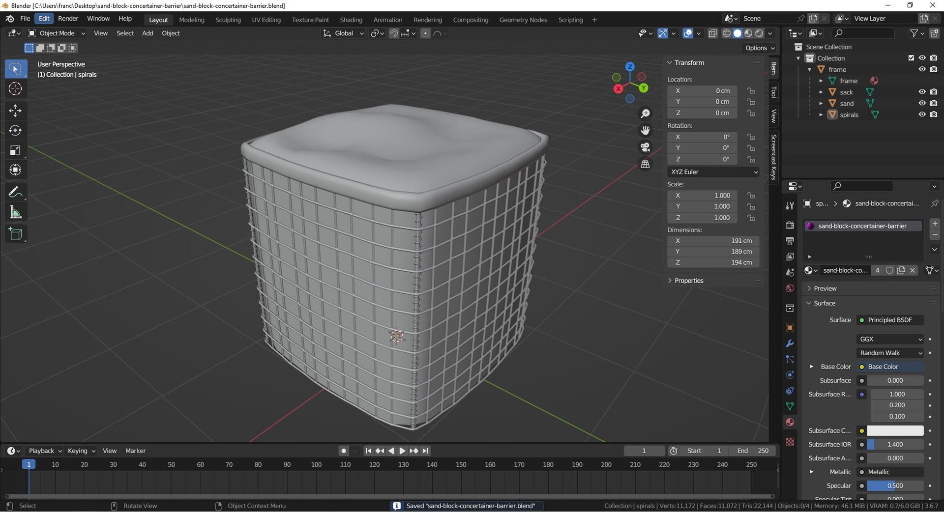
Task: Click the Options button in viewport
Action: (x=760, y=48)
